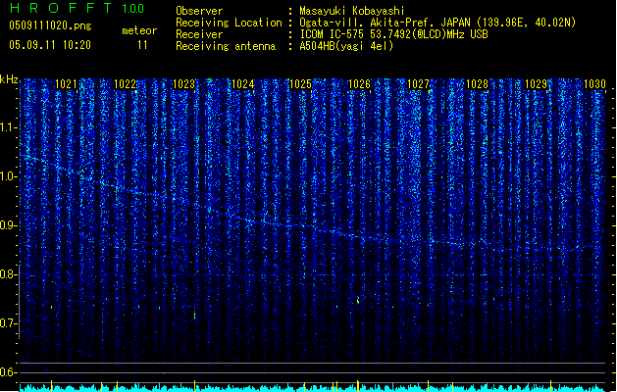The width and height of the screenshot is (617, 392).
Task: Click the 0.7 kHz frequency axis label
Action: coord(9,323)
